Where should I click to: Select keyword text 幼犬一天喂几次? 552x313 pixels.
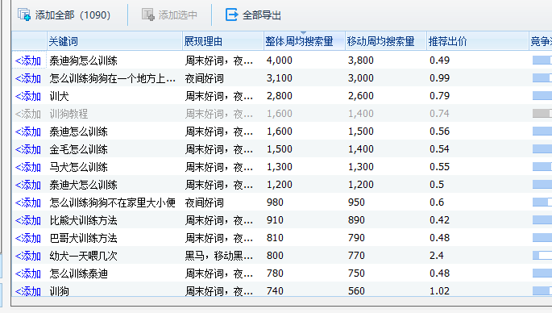tap(84, 256)
